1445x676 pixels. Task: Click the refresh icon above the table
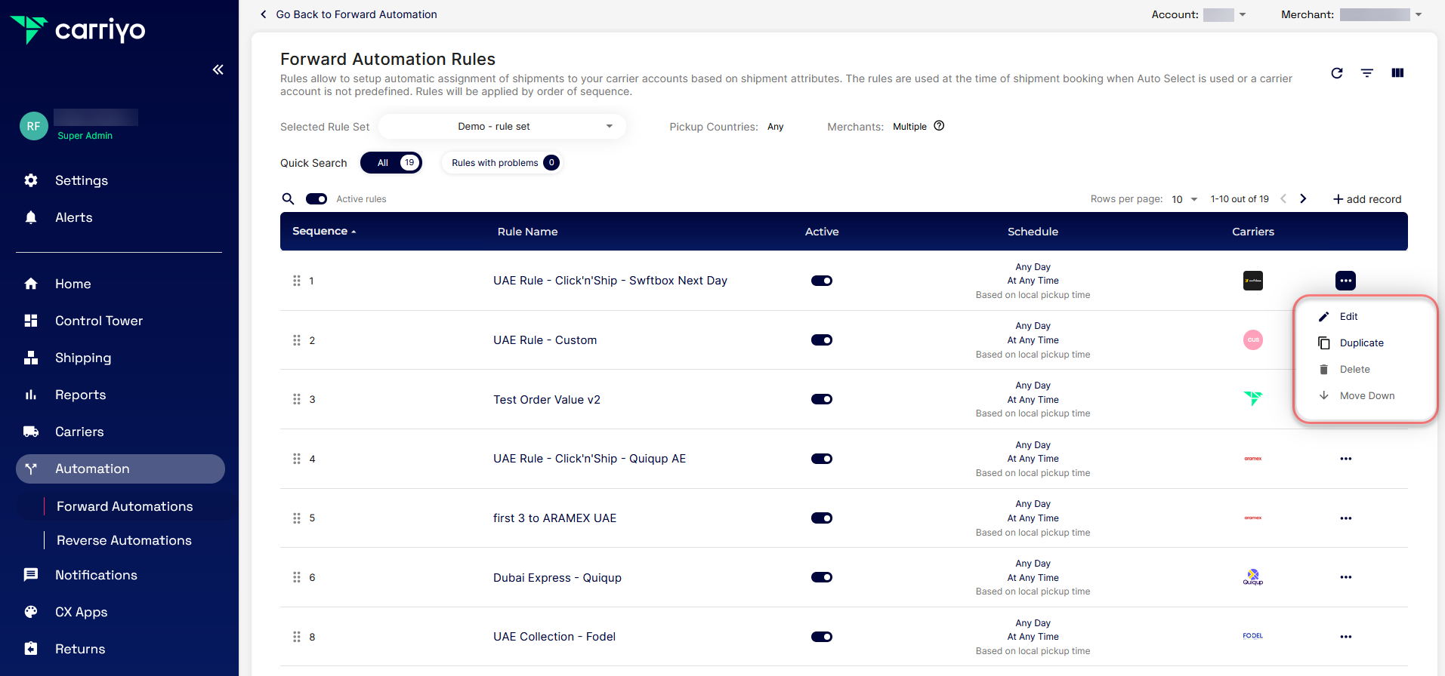1336,73
